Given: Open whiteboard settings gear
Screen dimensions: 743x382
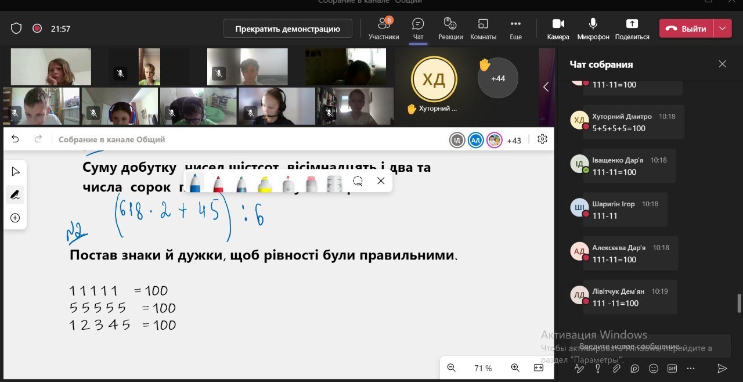Looking at the screenshot, I should point(542,139).
